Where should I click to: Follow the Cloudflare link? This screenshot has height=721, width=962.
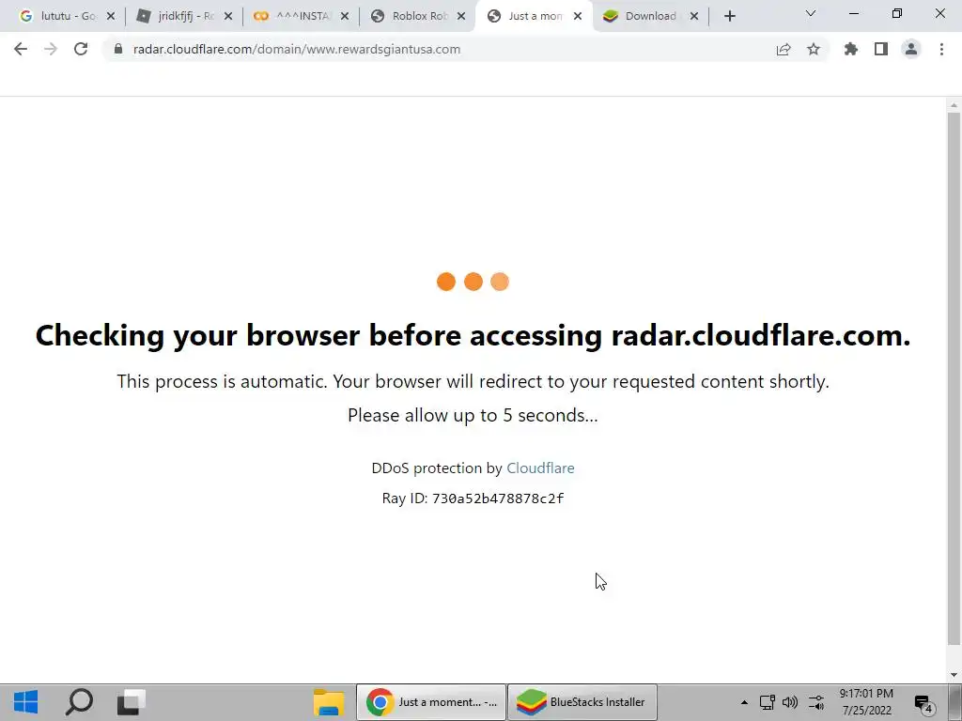540,468
